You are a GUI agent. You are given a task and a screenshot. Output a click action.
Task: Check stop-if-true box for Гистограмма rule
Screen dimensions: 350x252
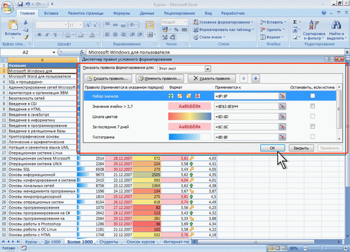(x=313, y=137)
